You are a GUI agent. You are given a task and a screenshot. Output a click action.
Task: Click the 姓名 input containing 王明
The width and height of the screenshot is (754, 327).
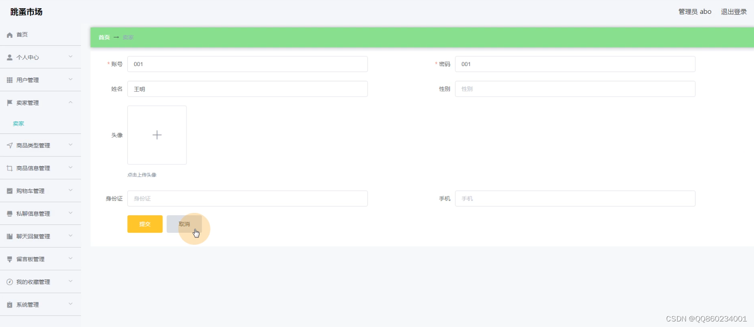click(248, 89)
